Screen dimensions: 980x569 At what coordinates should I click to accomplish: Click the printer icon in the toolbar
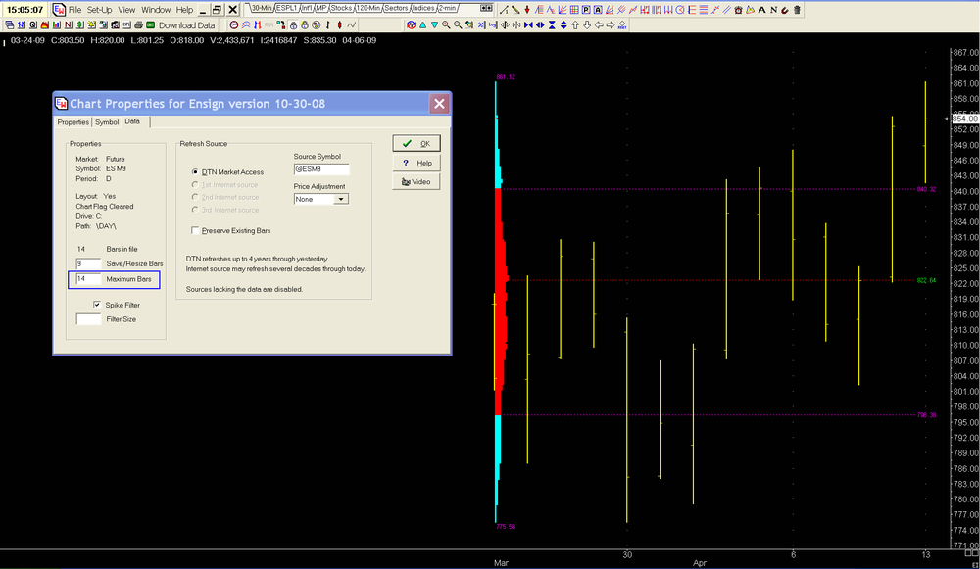click(139, 25)
